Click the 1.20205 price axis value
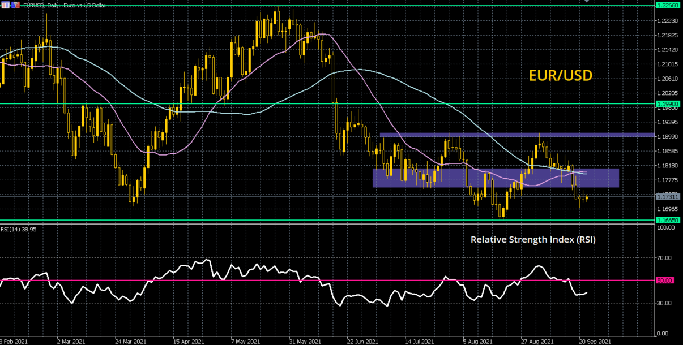683x345 pixels. [x=667, y=93]
